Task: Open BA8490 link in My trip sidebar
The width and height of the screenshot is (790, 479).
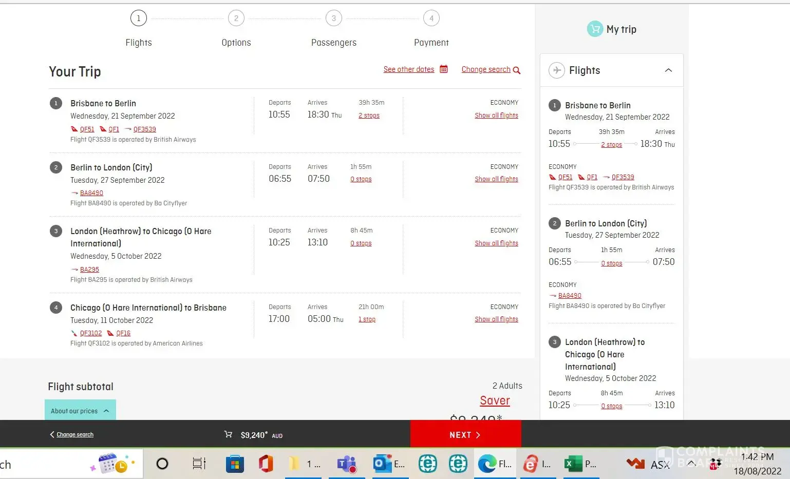Action: click(570, 296)
